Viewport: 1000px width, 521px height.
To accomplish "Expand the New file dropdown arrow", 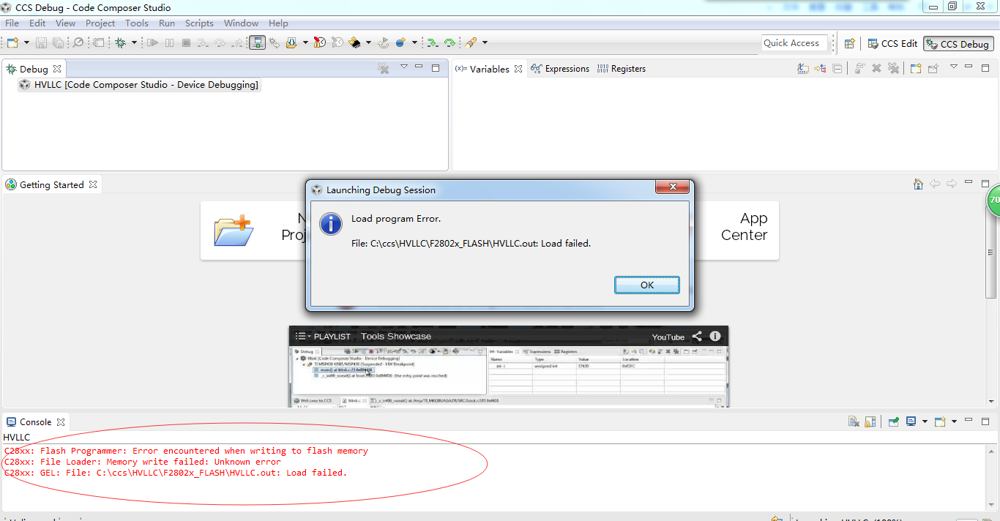I will coord(26,42).
